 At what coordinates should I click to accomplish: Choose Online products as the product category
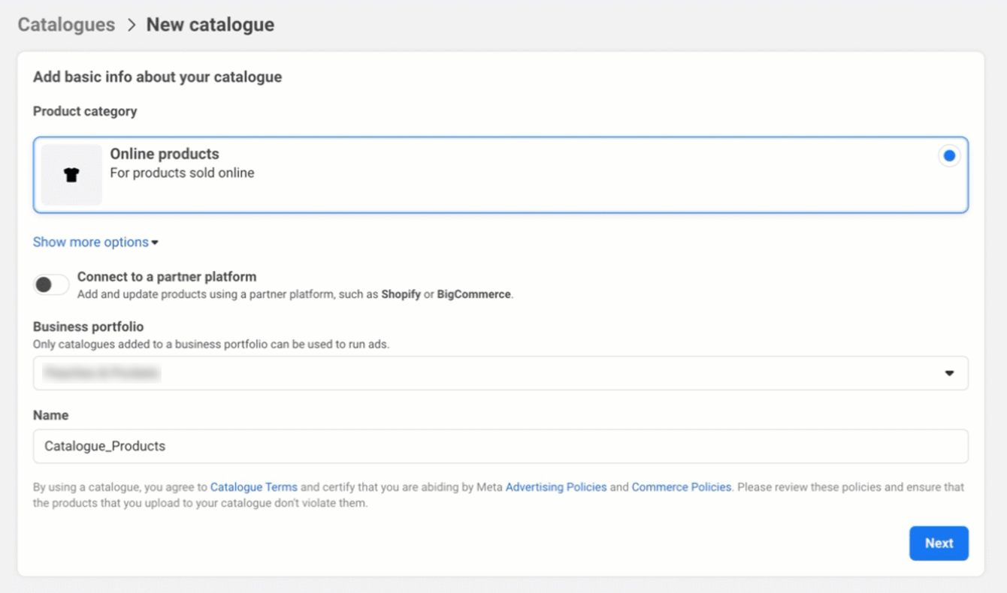click(x=500, y=174)
